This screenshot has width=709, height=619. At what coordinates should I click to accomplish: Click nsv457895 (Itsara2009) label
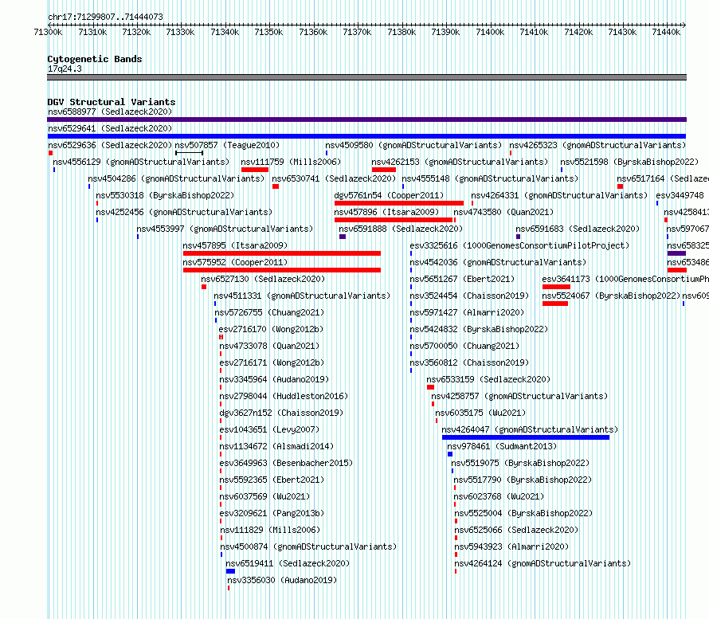click(235, 245)
